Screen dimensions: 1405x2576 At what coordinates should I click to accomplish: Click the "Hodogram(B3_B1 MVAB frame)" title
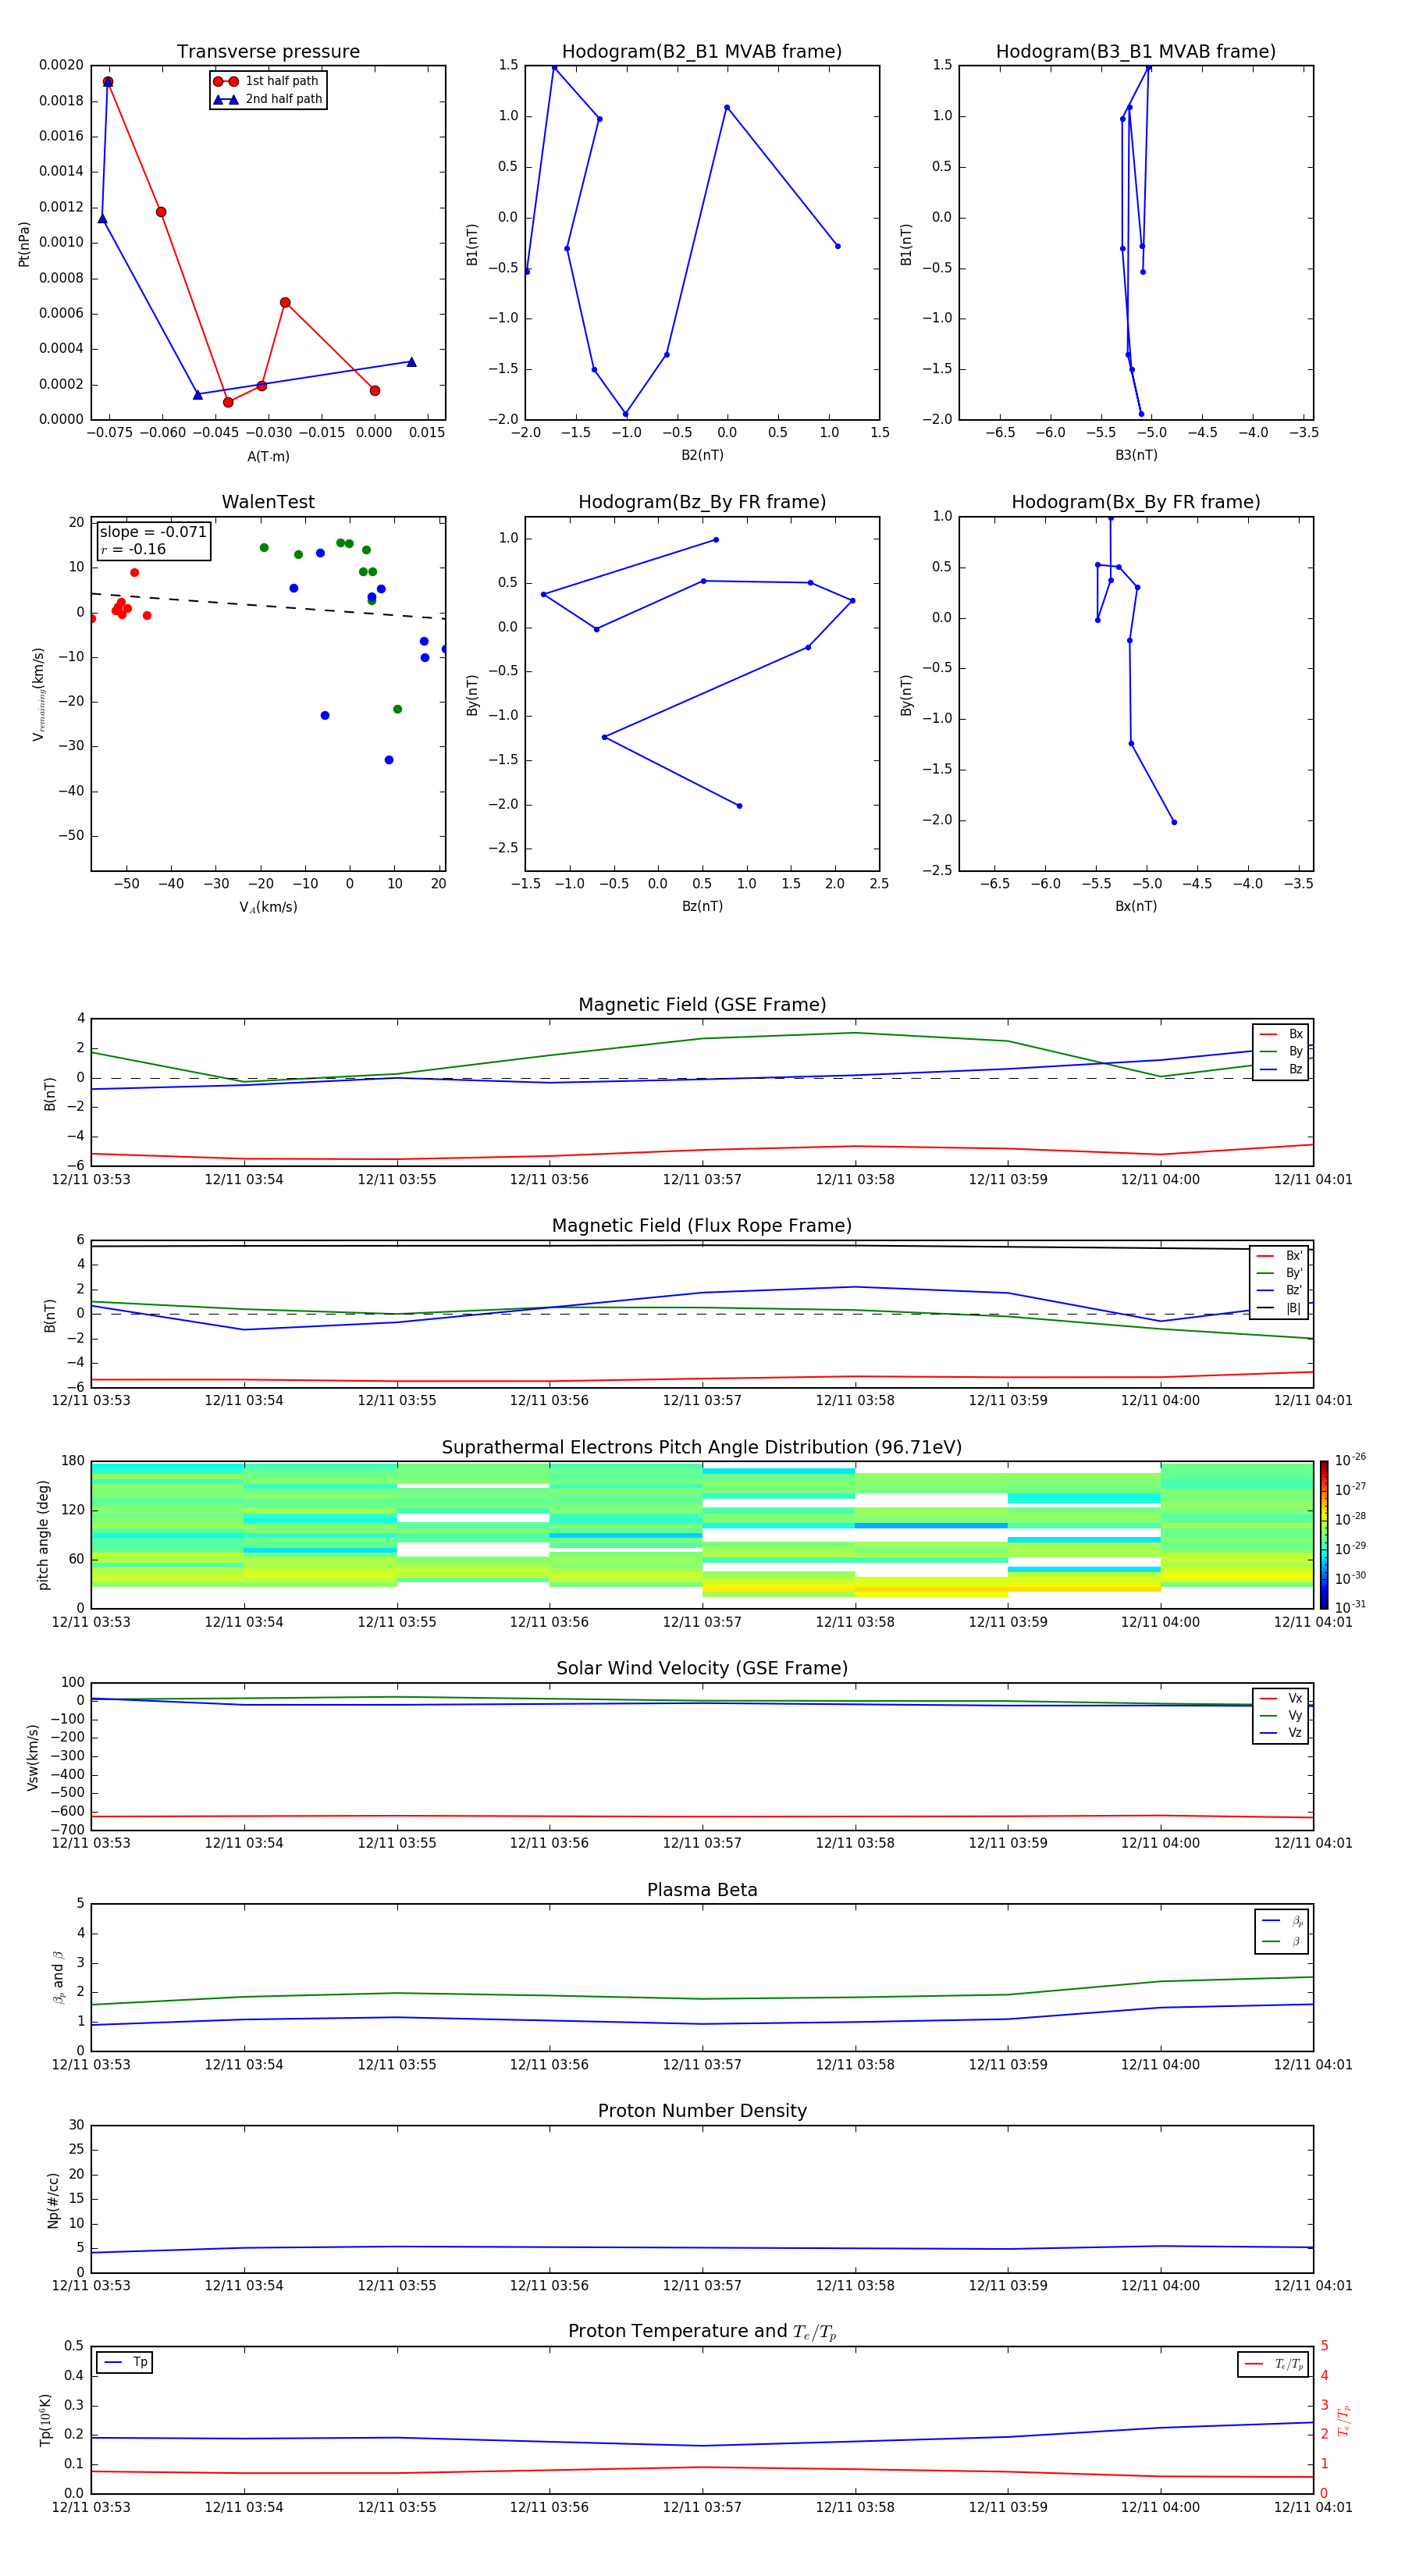1136,52
